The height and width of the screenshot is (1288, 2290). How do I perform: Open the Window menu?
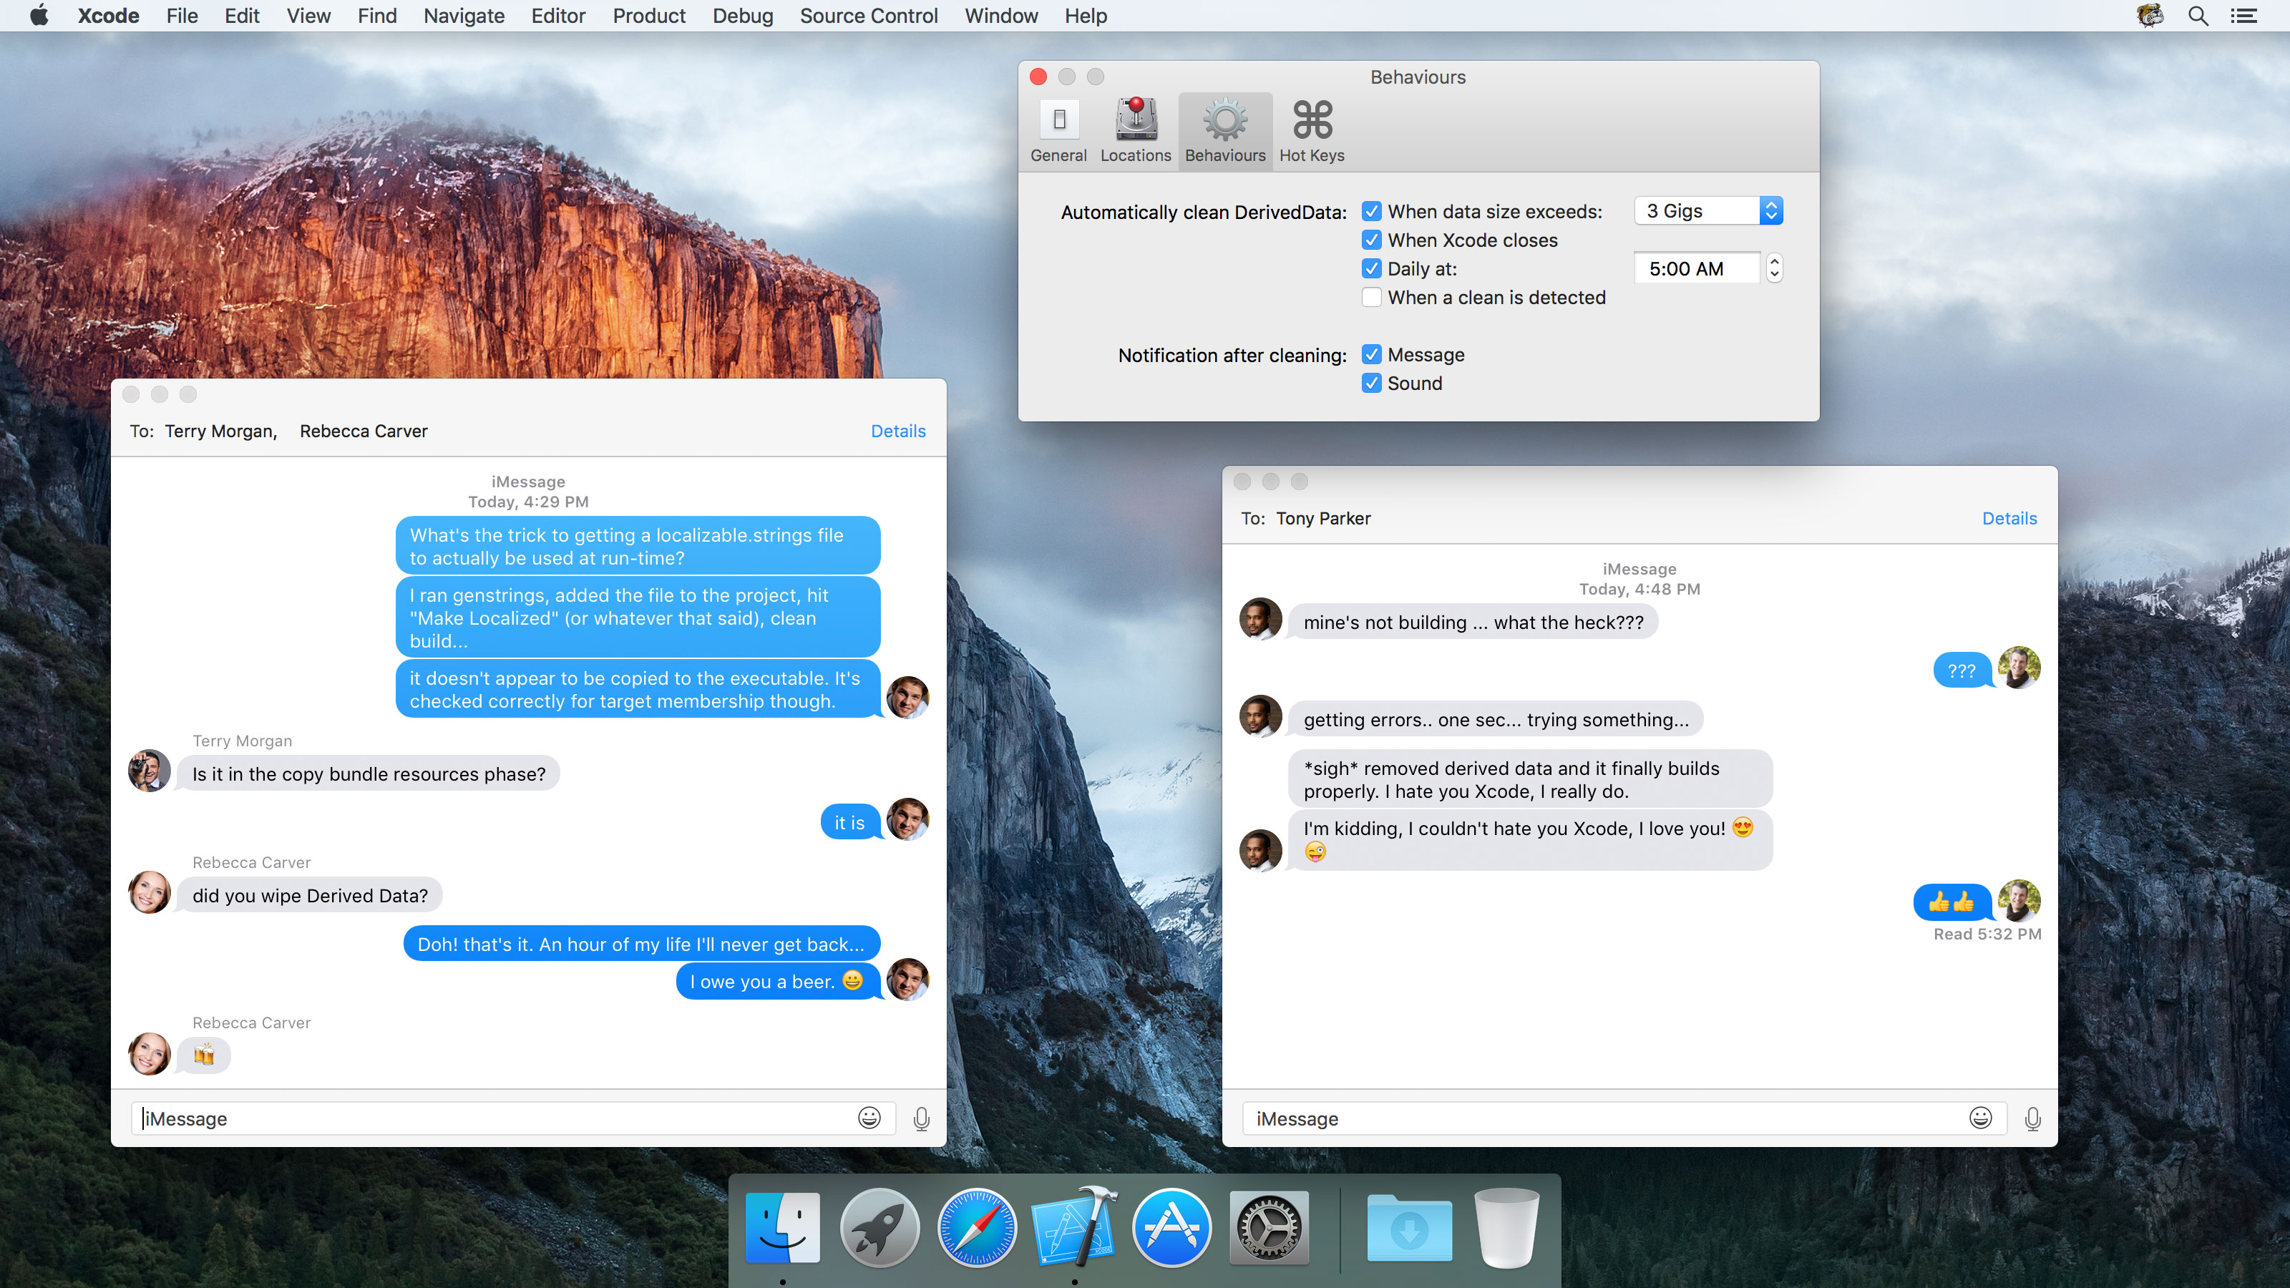(x=1001, y=16)
